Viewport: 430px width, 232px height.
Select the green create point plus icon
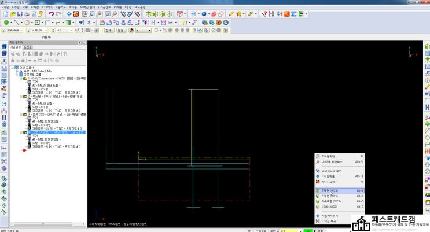click(x=6, y=22)
